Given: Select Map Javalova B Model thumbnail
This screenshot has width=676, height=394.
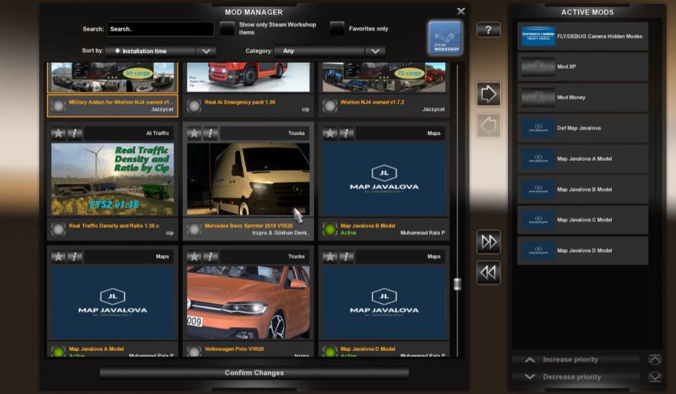Looking at the screenshot, I should pyautogui.click(x=384, y=179).
